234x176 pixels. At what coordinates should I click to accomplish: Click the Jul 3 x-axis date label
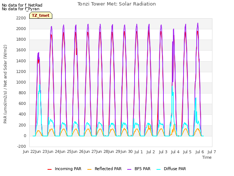click(x=163, y=152)
